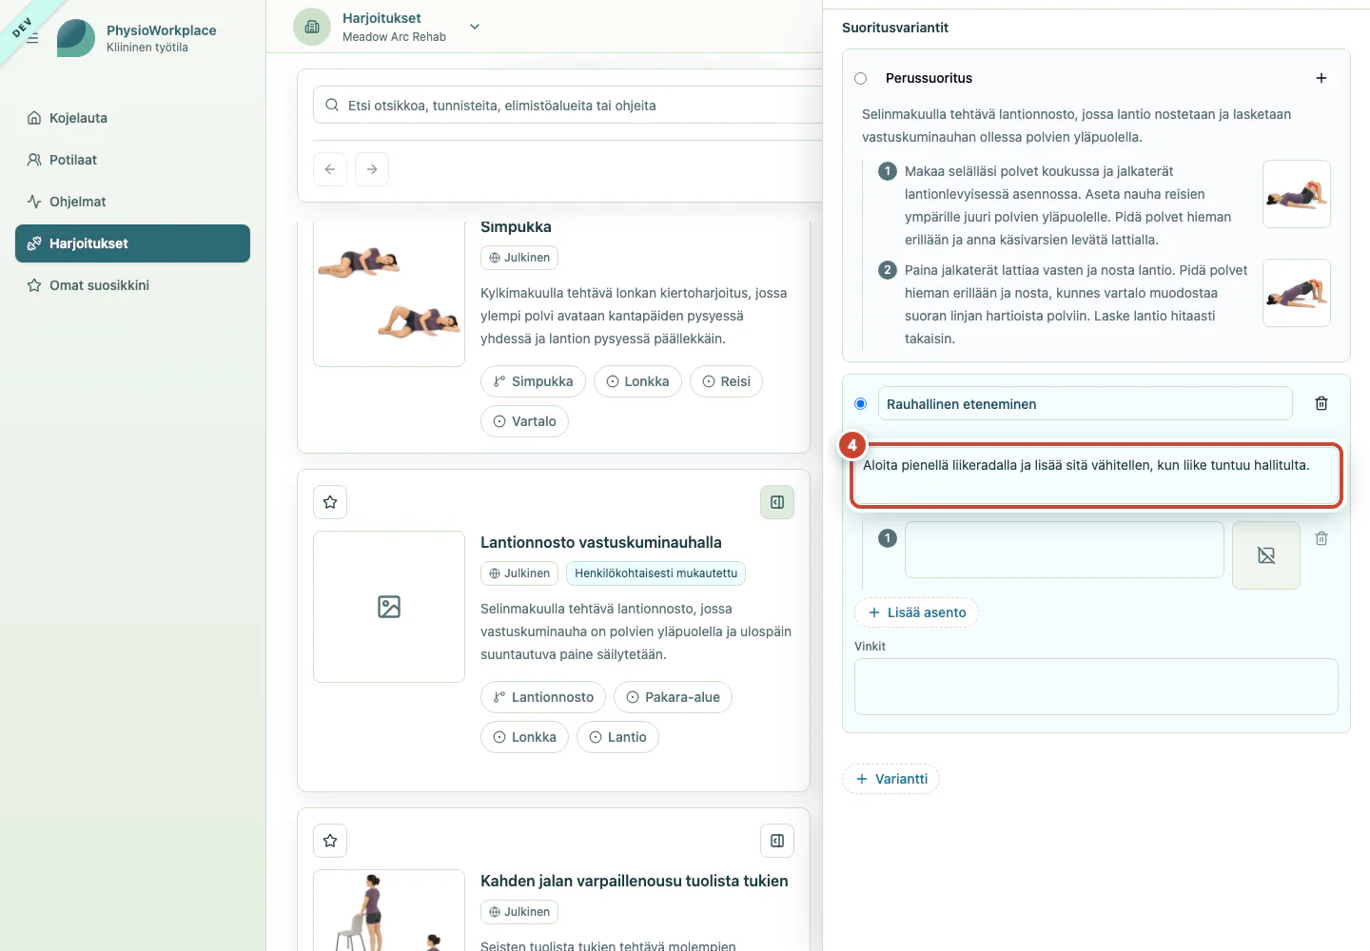Image resolution: width=1370 pixels, height=951 pixels.
Task: Click the variant description text area
Action: point(1096,476)
